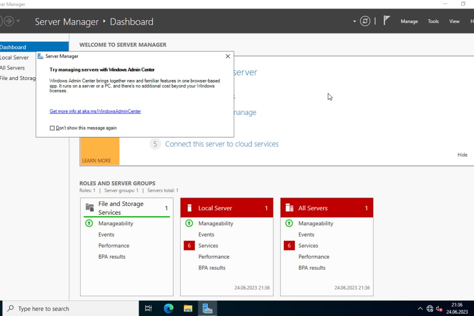Open Events in Local Server tile
Image resolution: width=474 pixels, height=316 pixels.
[206, 235]
